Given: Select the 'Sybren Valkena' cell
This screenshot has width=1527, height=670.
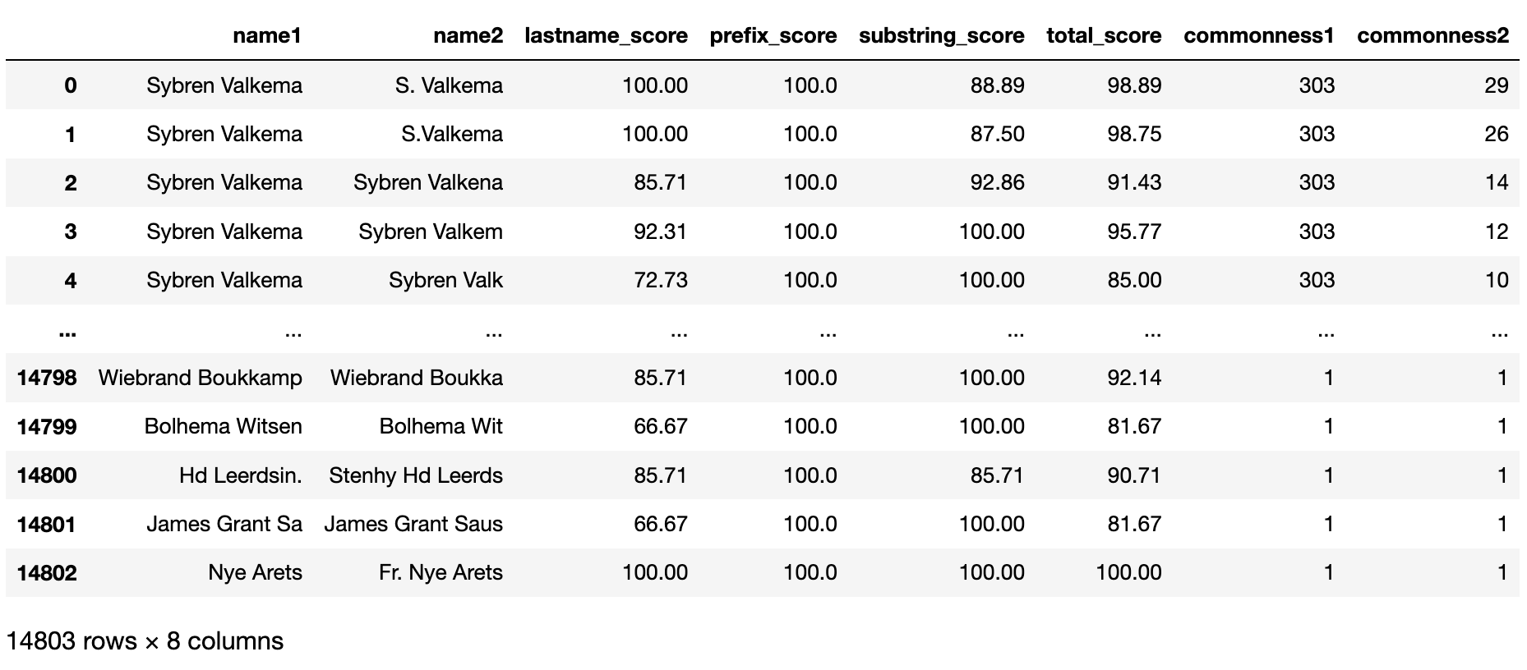Looking at the screenshot, I should pyautogui.click(x=427, y=182).
